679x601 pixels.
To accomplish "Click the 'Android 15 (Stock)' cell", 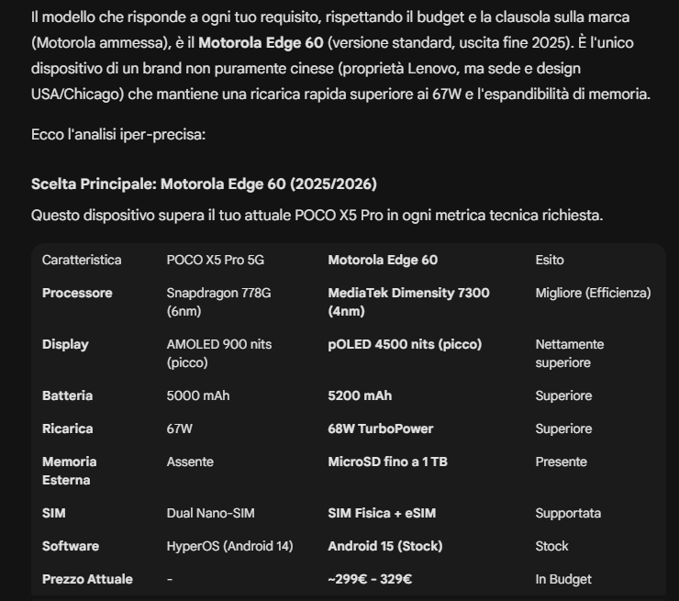I will point(384,546).
